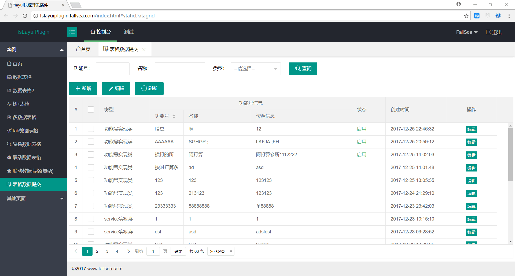
Task: Open the 类型 dropdown selector
Action: pyautogui.click(x=255, y=69)
